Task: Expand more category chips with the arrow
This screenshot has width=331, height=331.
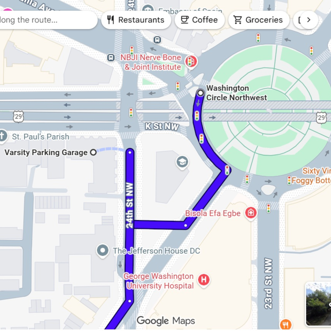Action: [309, 20]
